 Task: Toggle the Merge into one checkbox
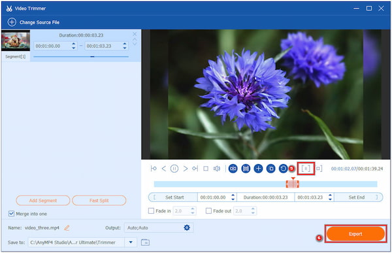tap(11, 214)
